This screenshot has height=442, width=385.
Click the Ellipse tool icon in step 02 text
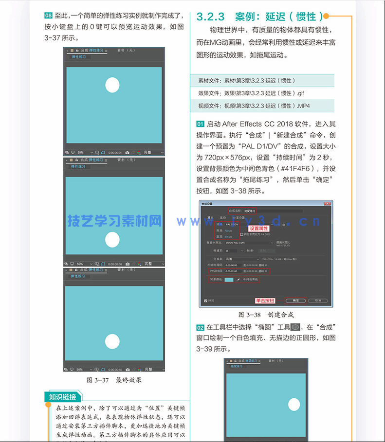(x=295, y=327)
